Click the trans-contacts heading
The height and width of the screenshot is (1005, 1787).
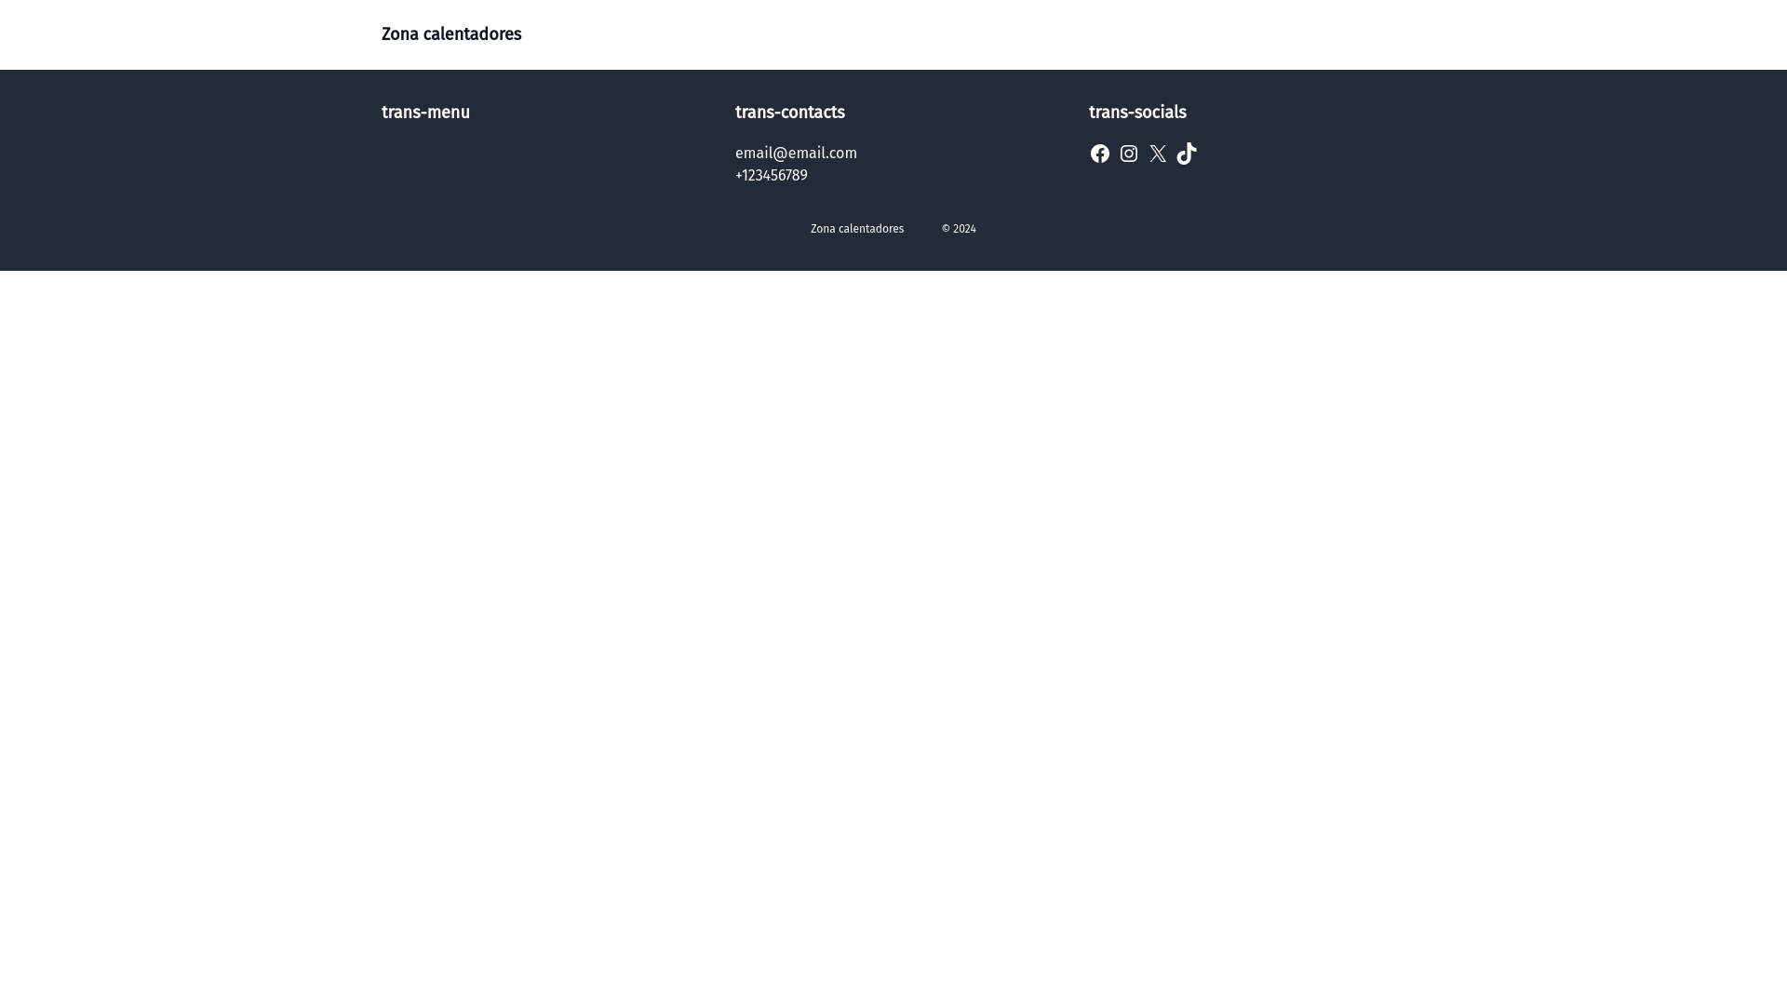pyautogui.click(x=790, y=113)
